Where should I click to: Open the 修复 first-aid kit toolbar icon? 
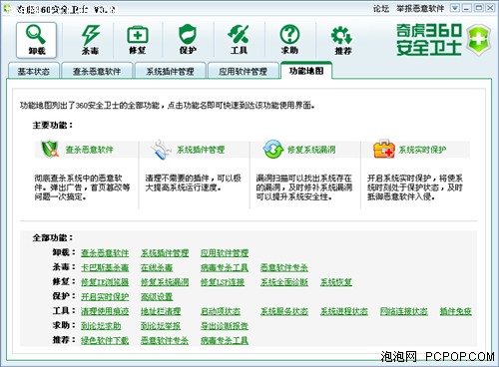coord(138,40)
